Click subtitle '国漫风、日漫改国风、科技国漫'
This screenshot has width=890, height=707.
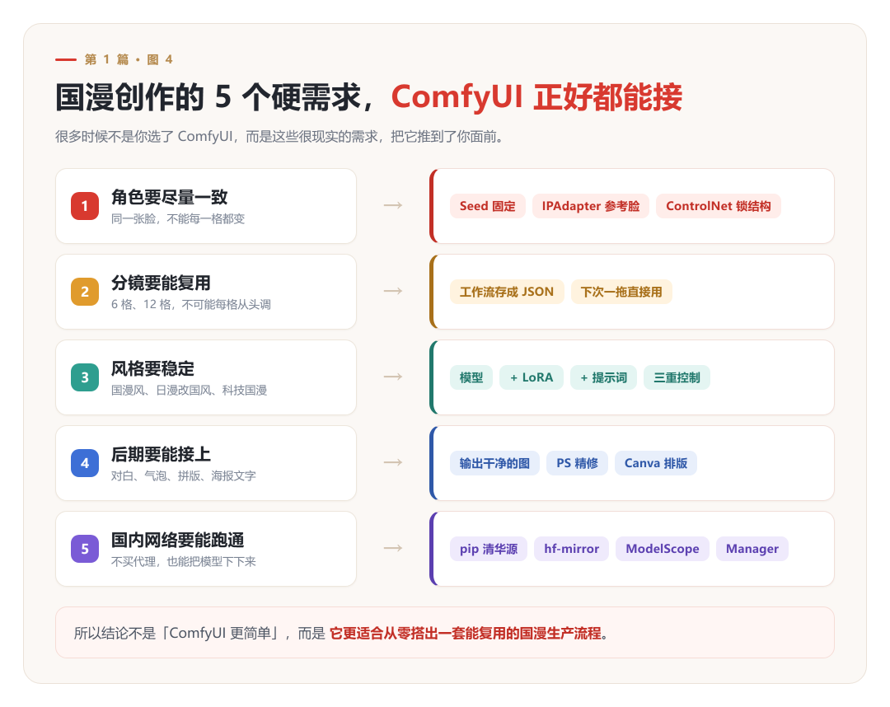point(189,391)
